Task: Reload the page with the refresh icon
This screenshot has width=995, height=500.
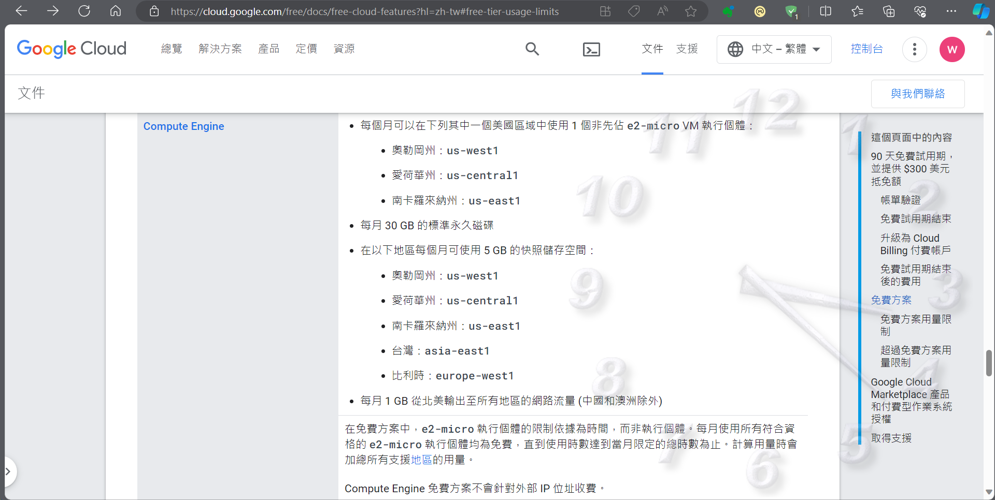Action: click(84, 11)
